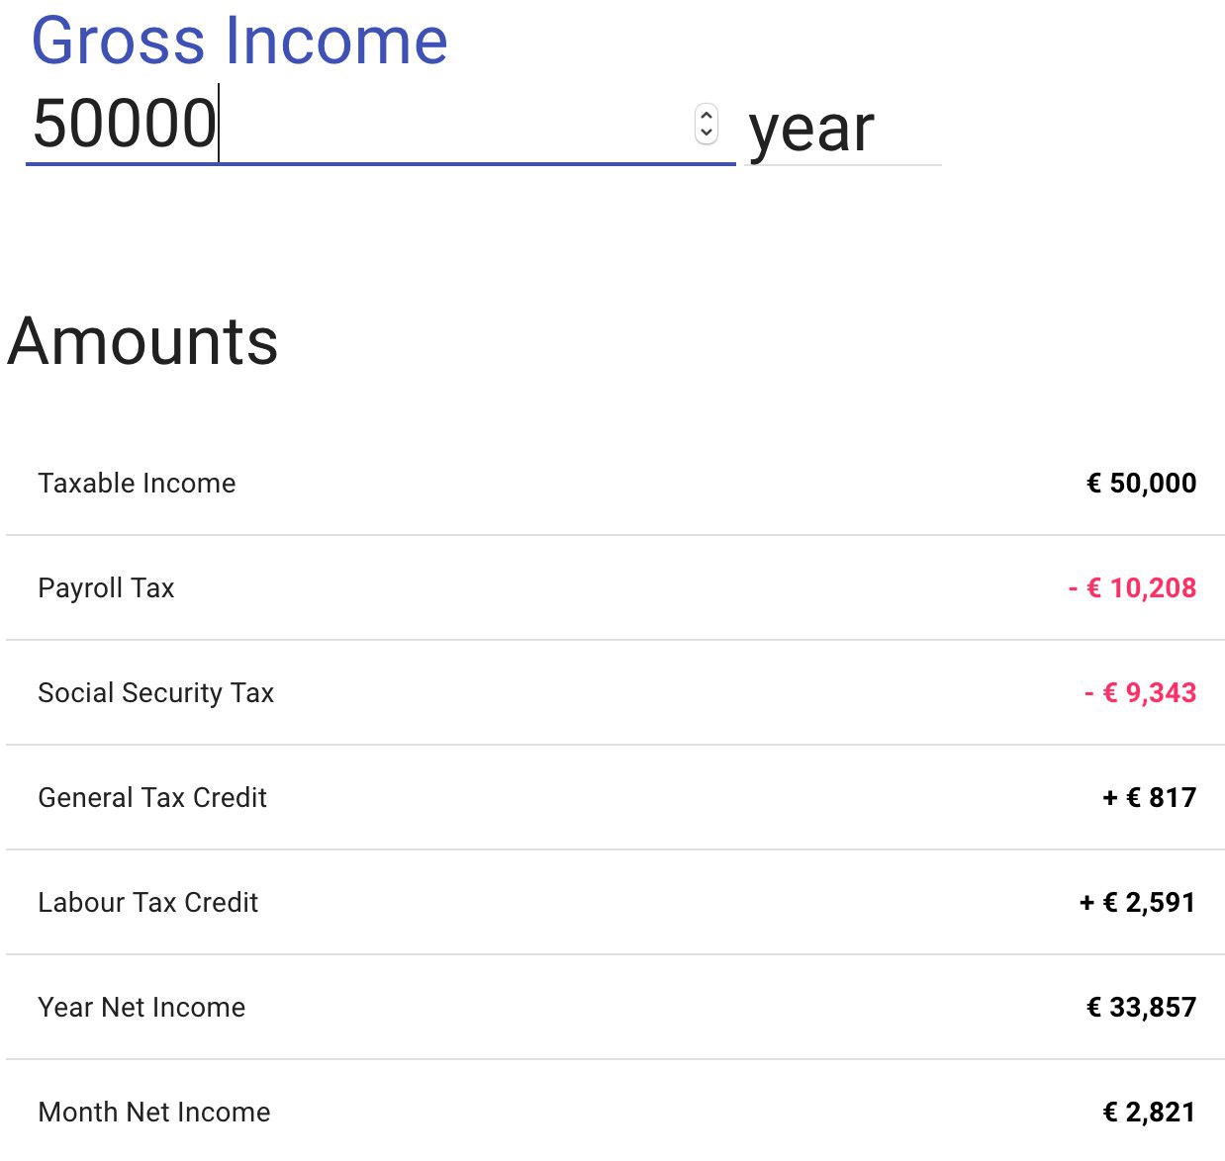This screenshot has width=1225, height=1161.
Task: Open the "year" period dropdown
Action: [841, 130]
